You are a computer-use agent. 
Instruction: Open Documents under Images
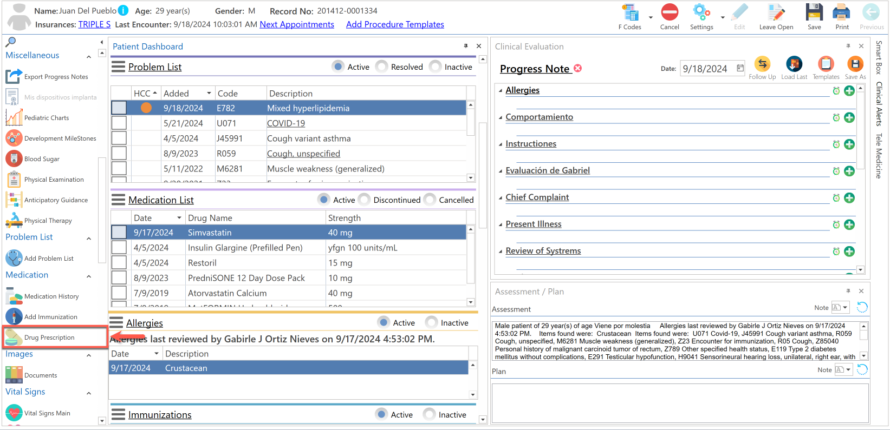coord(31,375)
